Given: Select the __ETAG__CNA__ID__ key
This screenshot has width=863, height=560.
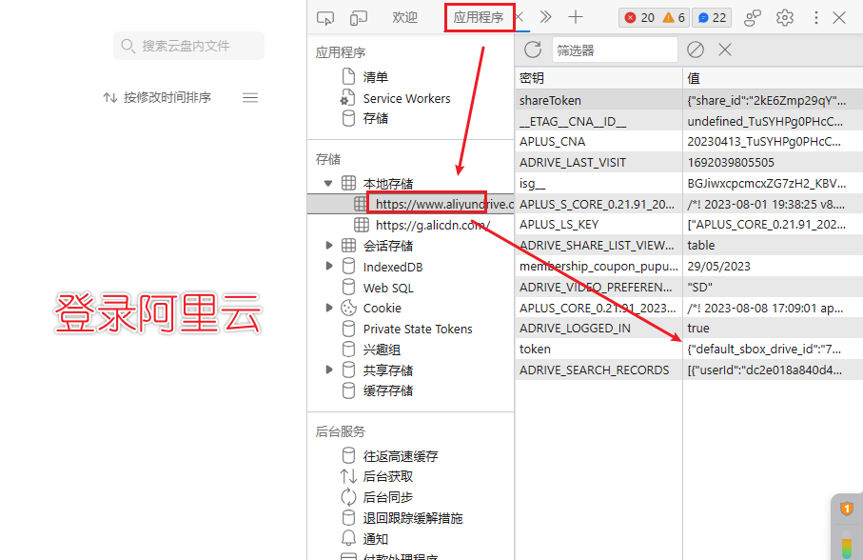Looking at the screenshot, I should tap(573, 121).
